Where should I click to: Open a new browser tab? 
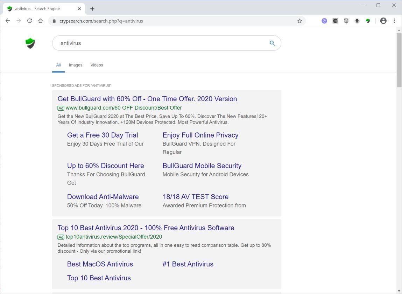[x=92, y=9]
